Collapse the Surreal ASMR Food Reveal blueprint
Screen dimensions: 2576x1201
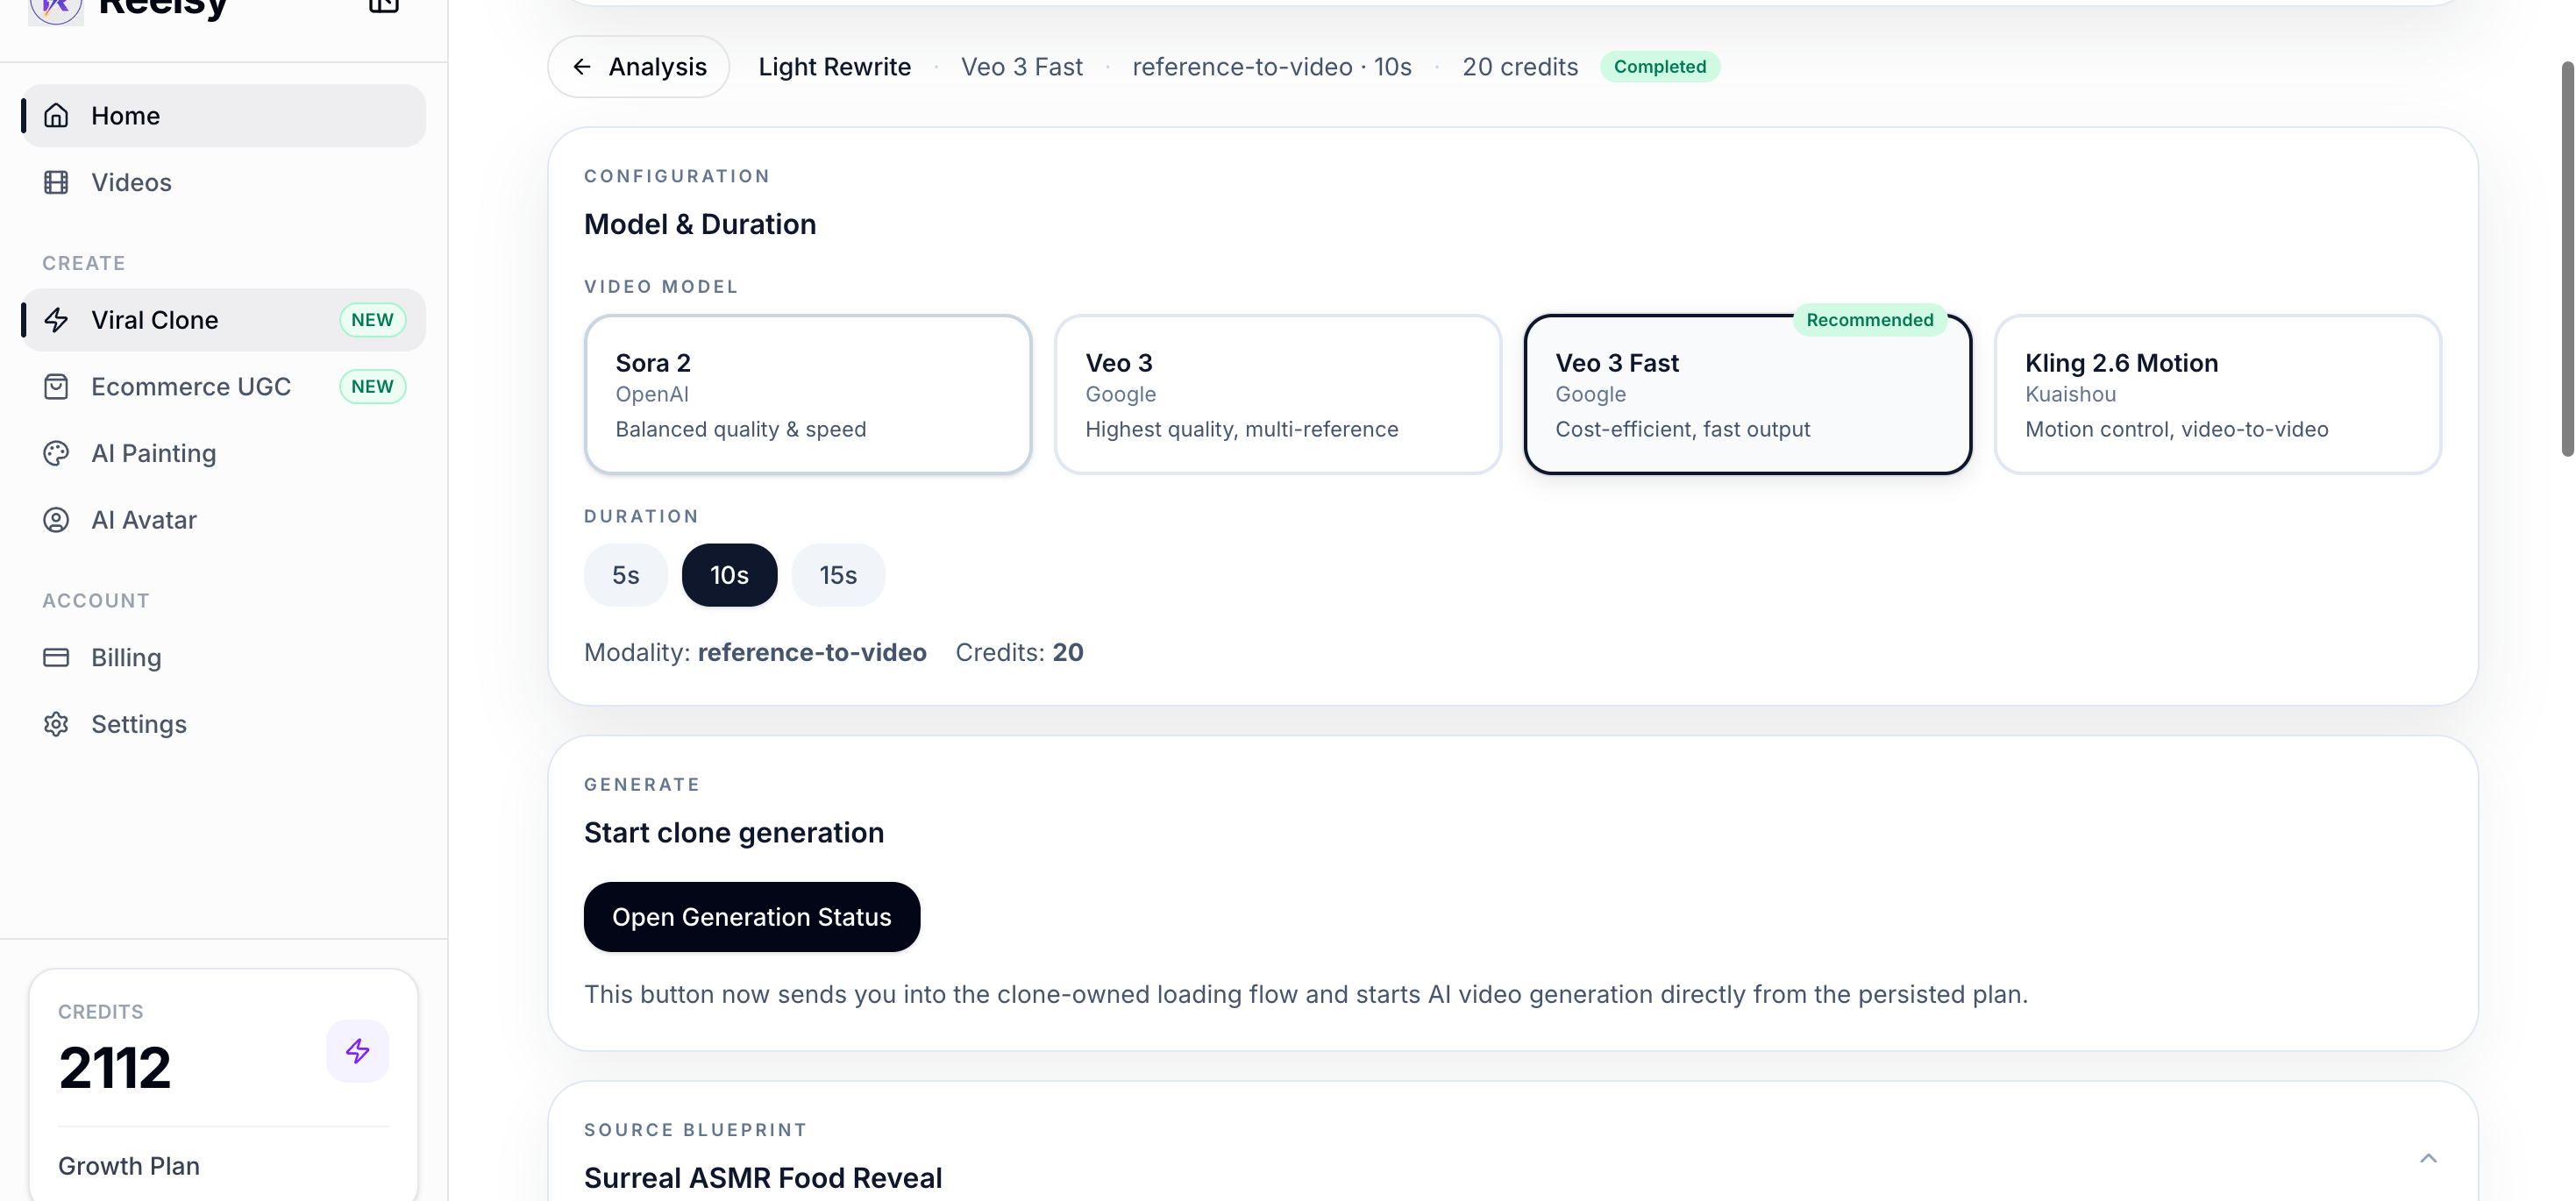(2428, 1157)
